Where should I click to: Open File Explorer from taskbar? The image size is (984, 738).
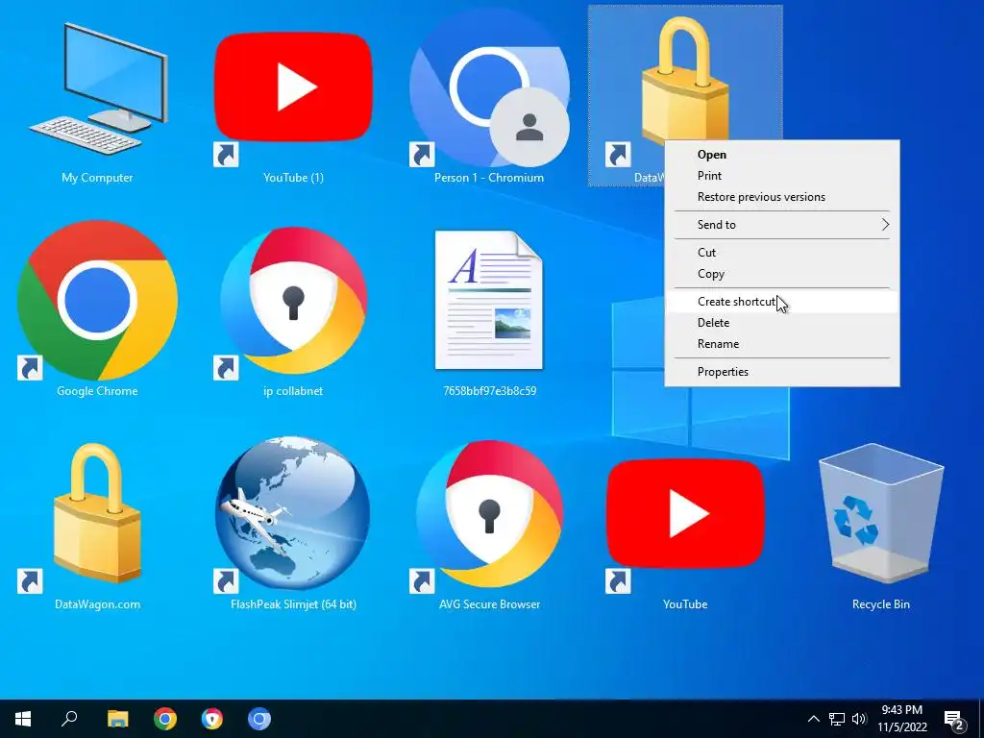point(117,719)
